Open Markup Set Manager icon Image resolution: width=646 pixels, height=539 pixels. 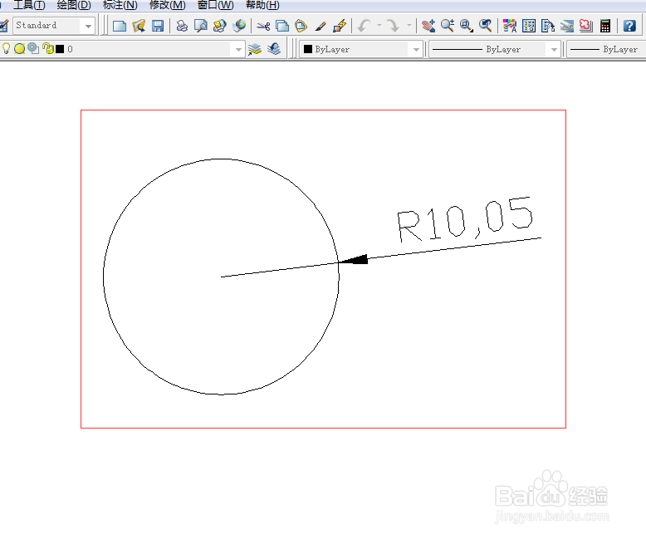tap(586, 26)
